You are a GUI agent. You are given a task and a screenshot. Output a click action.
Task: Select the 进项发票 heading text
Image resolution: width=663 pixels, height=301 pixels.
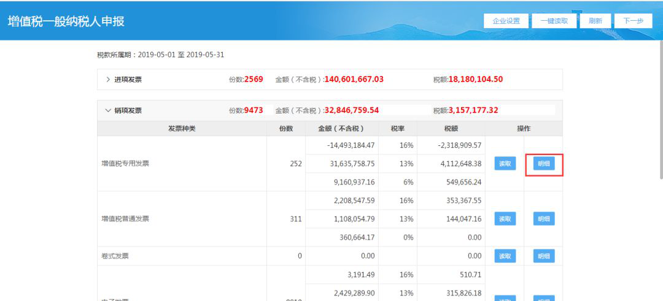pyautogui.click(x=128, y=79)
